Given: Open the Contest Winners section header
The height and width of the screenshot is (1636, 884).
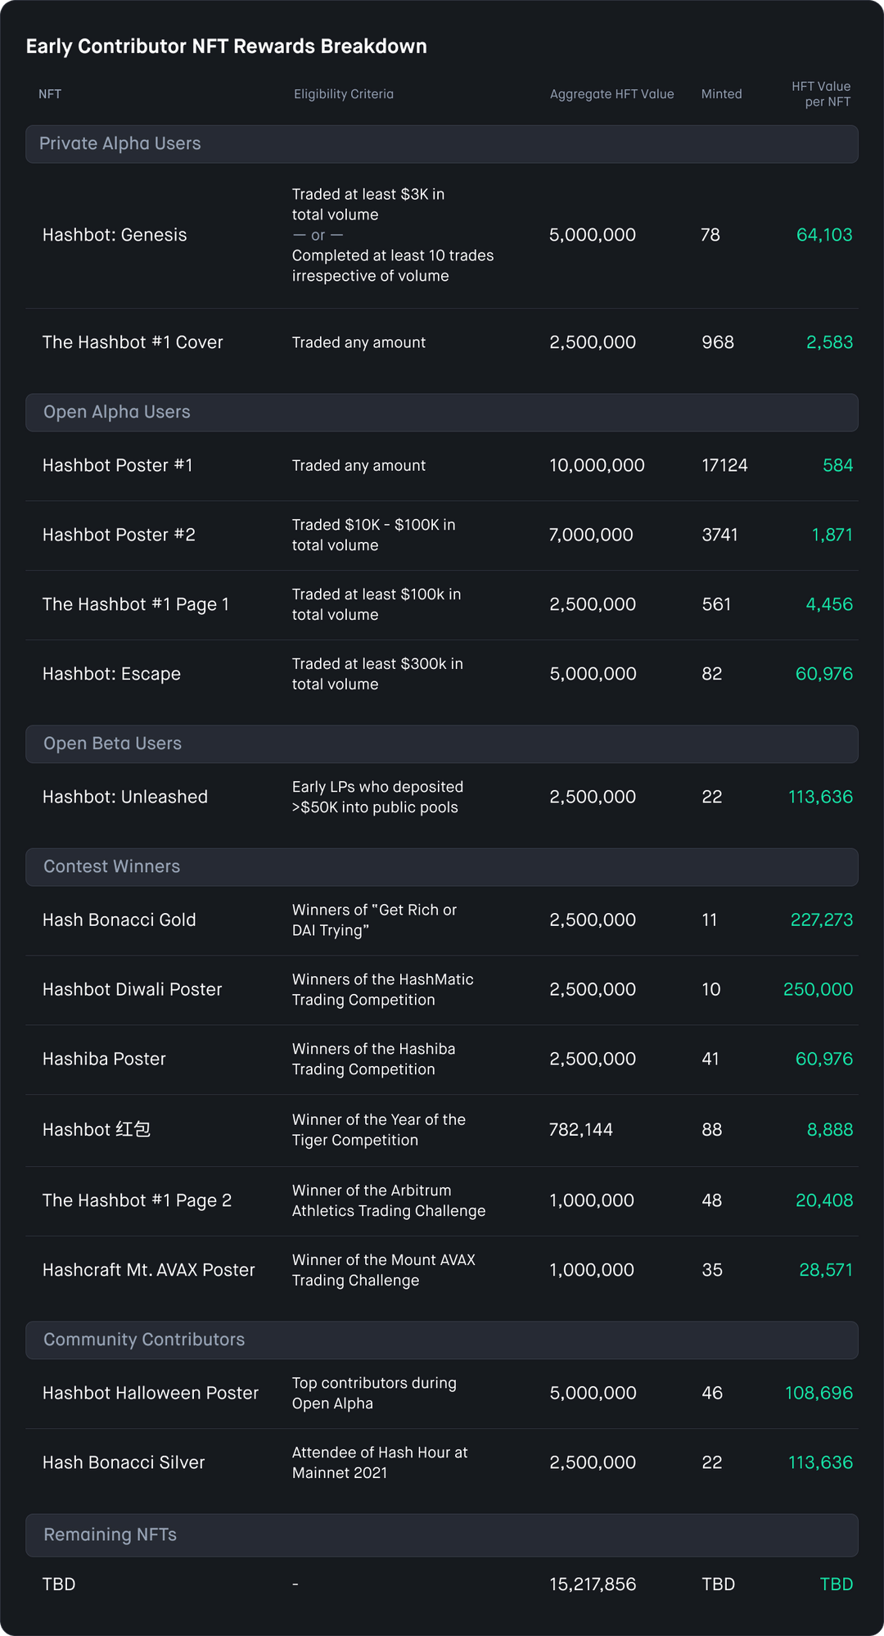Looking at the screenshot, I should click(x=442, y=867).
